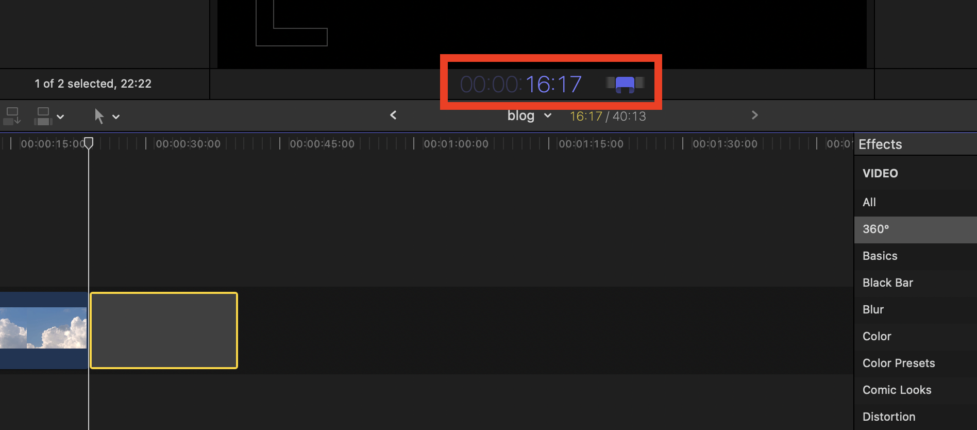Image resolution: width=977 pixels, height=430 pixels.
Task: Go forward in timeline history
Action: point(754,115)
